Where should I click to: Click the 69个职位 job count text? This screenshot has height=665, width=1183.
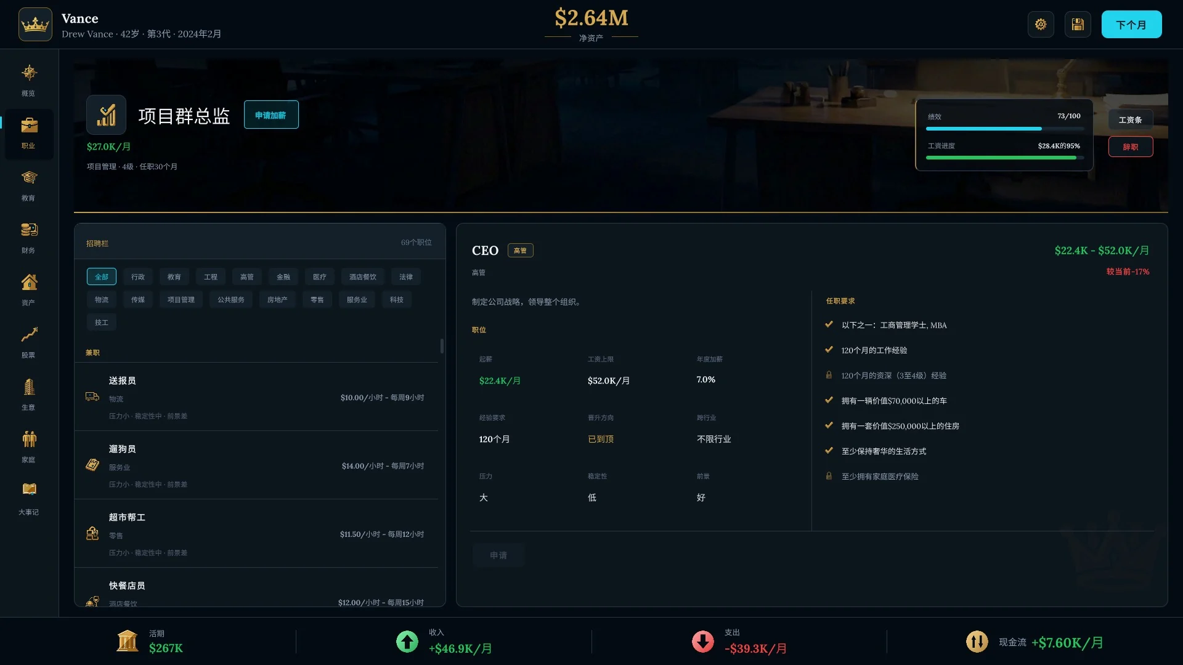pos(417,243)
